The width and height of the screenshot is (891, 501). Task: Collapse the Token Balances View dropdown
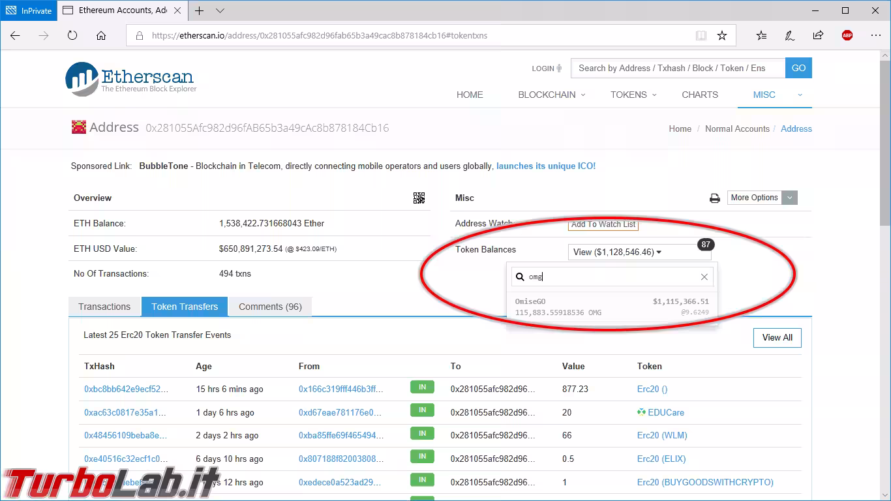tap(617, 252)
